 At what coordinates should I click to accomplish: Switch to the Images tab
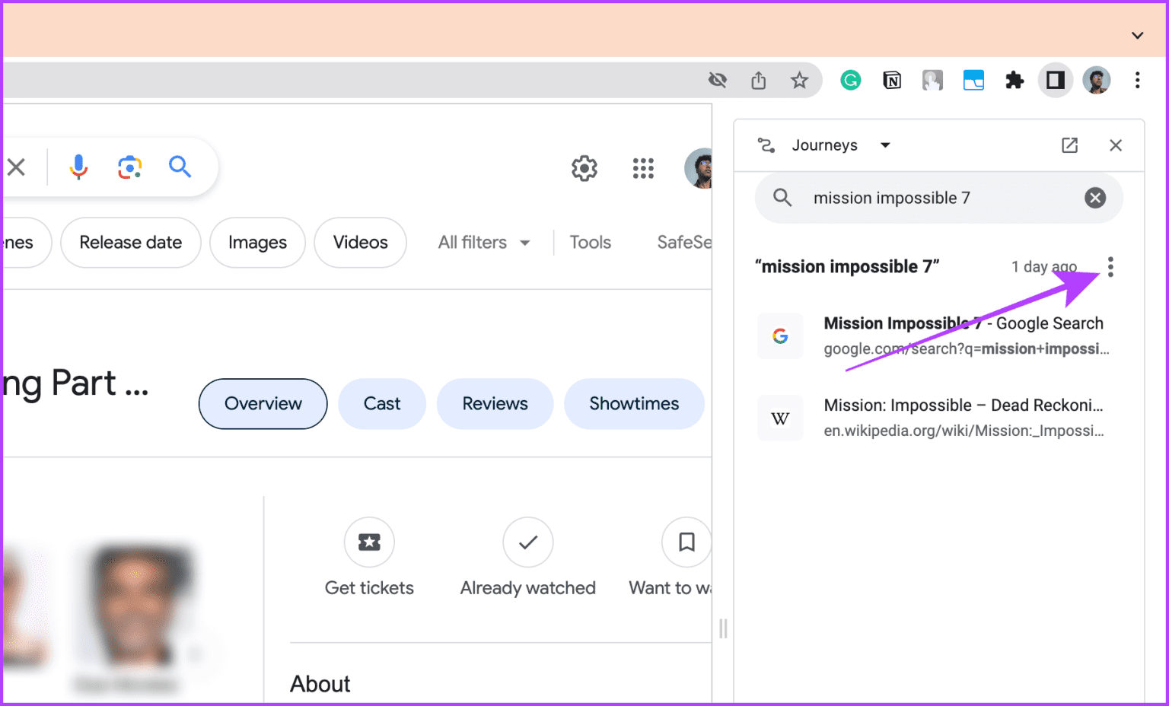257,243
